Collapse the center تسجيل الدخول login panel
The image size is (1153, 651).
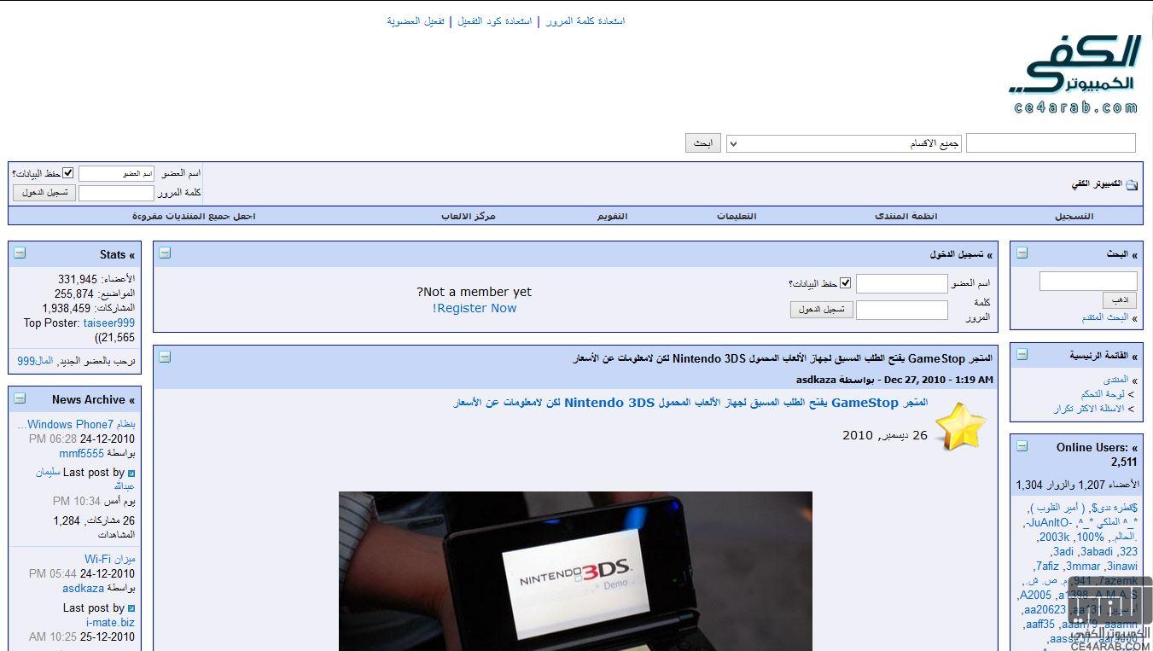[x=165, y=253]
